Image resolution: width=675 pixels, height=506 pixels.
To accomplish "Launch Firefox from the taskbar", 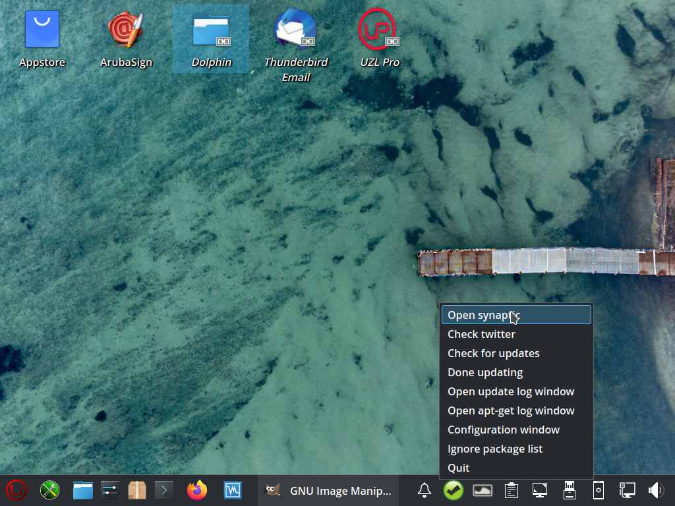I will click(x=196, y=490).
